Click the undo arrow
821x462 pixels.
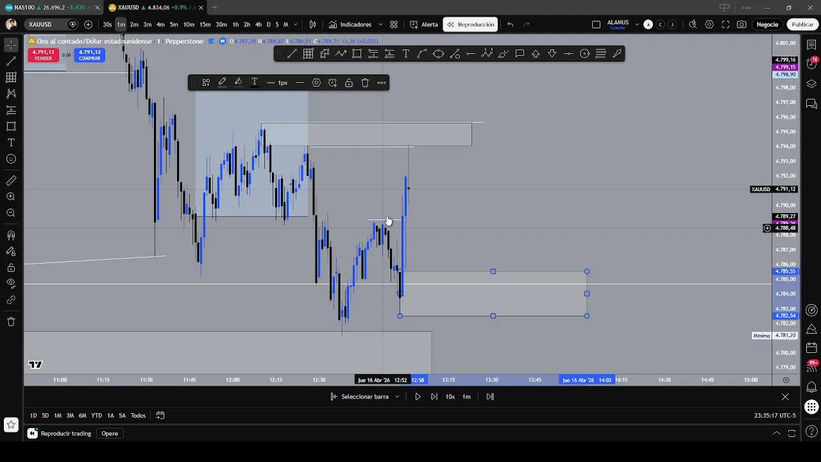510,24
